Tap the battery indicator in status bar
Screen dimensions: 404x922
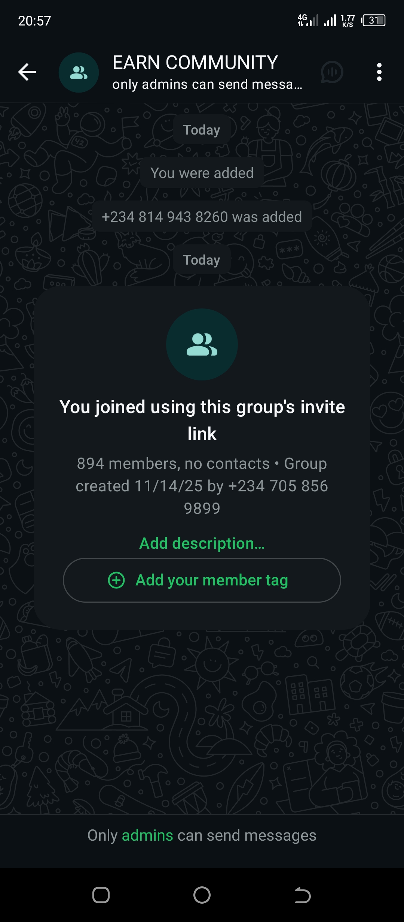click(x=373, y=20)
